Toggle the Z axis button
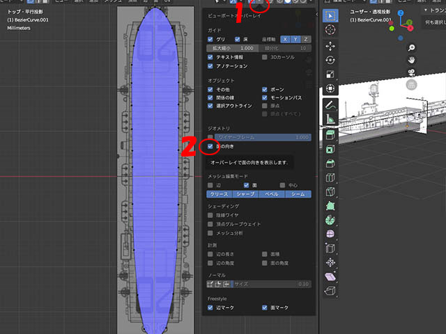The width and height of the screenshot is (446, 334). 306,40
